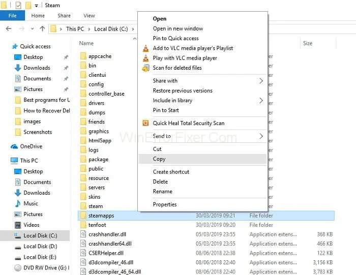This screenshot has width=356, height=275.
Task: Click Local Disk (C:) in the address bar
Action: [111, 29]
